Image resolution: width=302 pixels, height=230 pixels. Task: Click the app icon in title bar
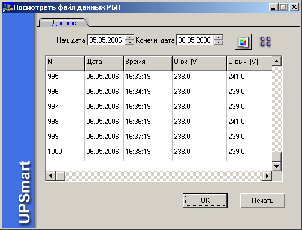(x=7, y=7)
